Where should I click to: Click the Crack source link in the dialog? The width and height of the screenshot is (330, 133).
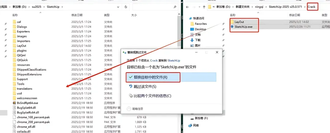point(153,61)
